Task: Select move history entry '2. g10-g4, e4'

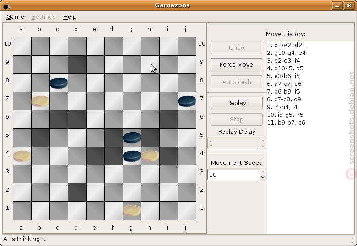Action: tap(286, 52)
